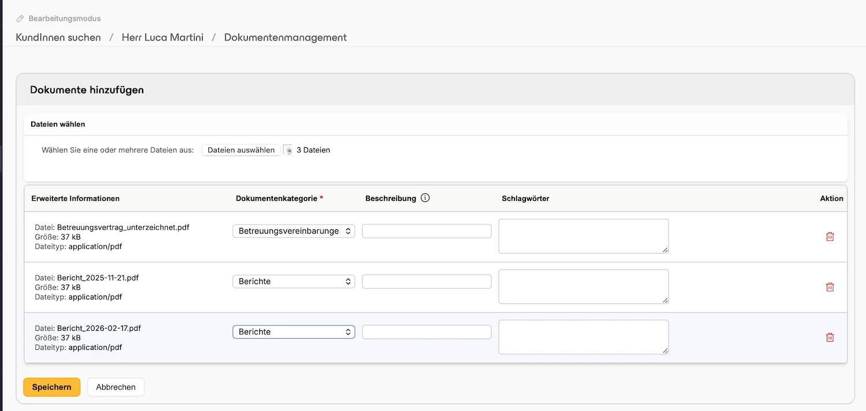Viewport: 866px width, 411px height.
Task: Open category dropdown for Bericht_2025-11-21.pdf
Action: pos(294,281)
